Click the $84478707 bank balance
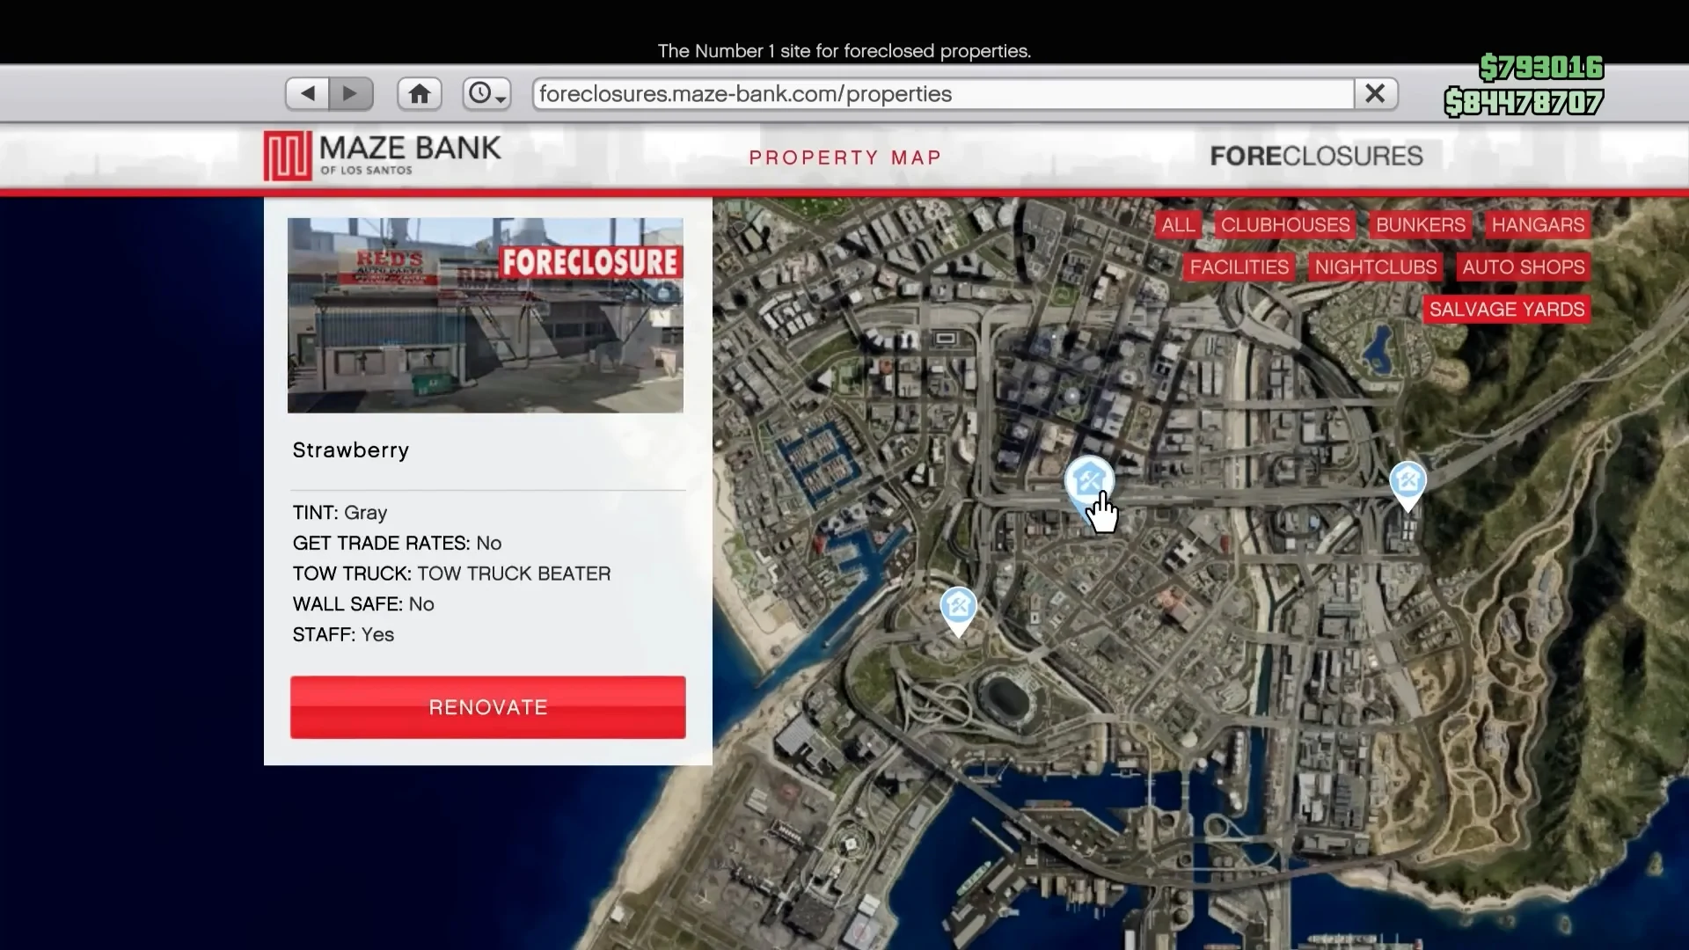The width and height of the screenshot is (1689, 950). (x=1524, y=103)
